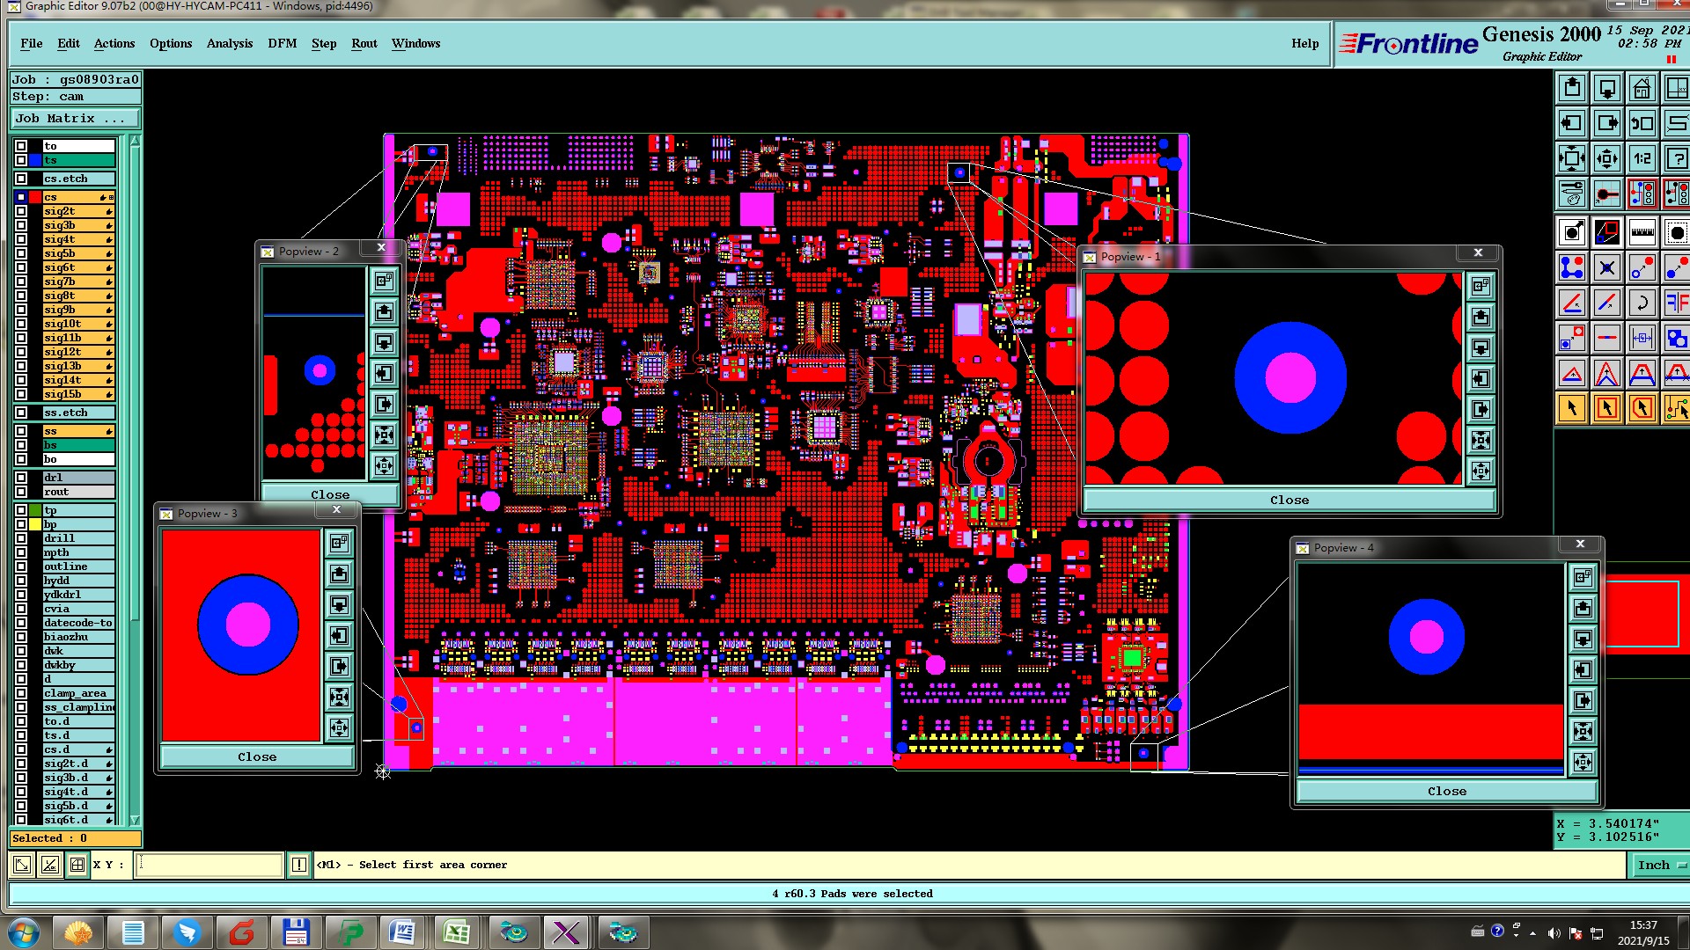Click the rotate features icon
This screenshot has height=950, width=1690.
point(1642,303)
